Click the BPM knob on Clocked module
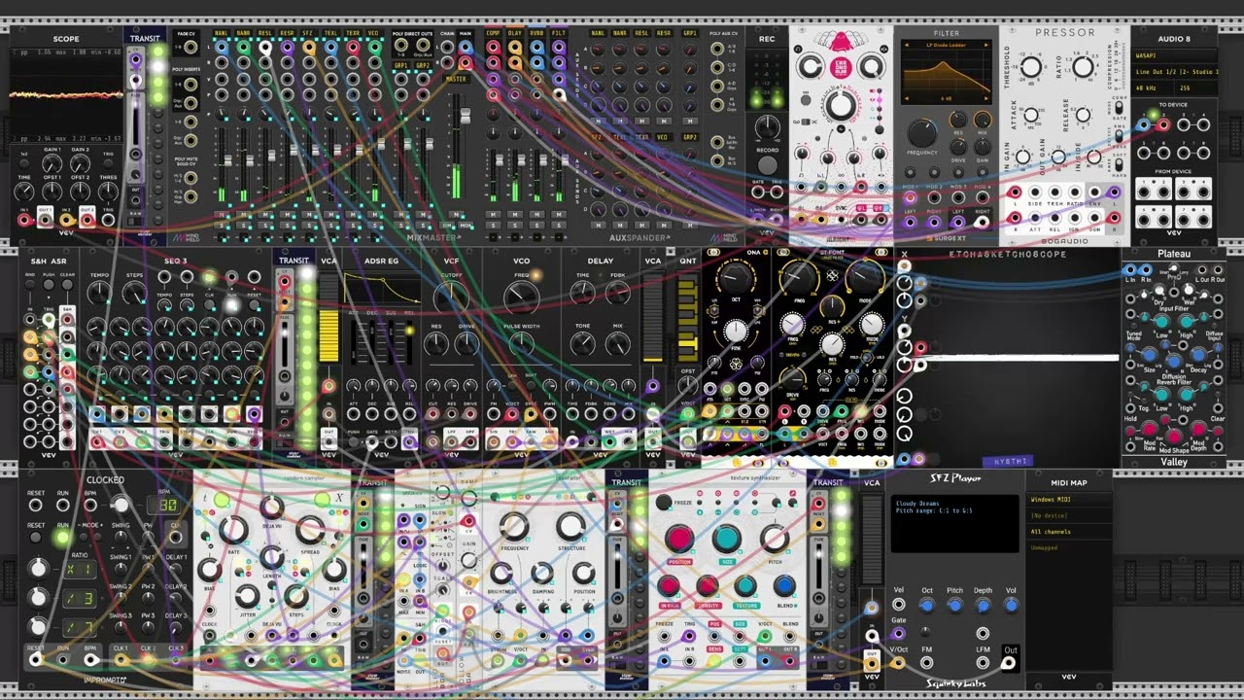 120,505
